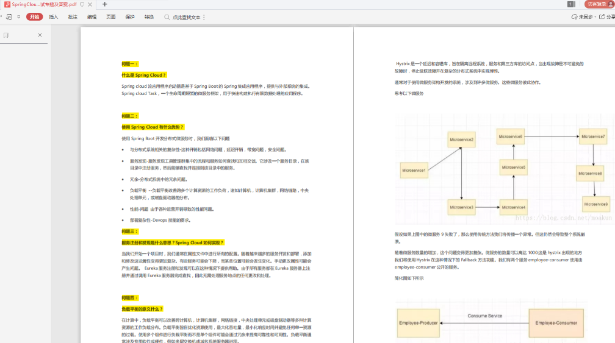Click the 分享 share button
The image size is (615, 343).
coord(607,17)
